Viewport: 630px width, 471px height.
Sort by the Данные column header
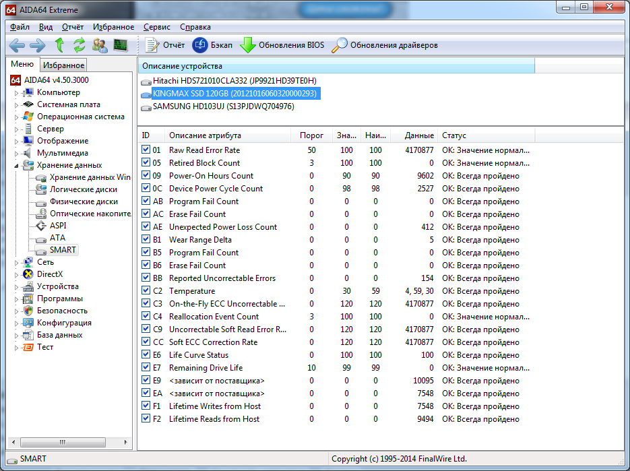414,135
